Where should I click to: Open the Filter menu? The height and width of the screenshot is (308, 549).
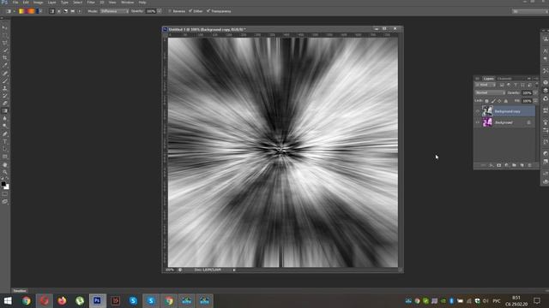tap(91, 2)
